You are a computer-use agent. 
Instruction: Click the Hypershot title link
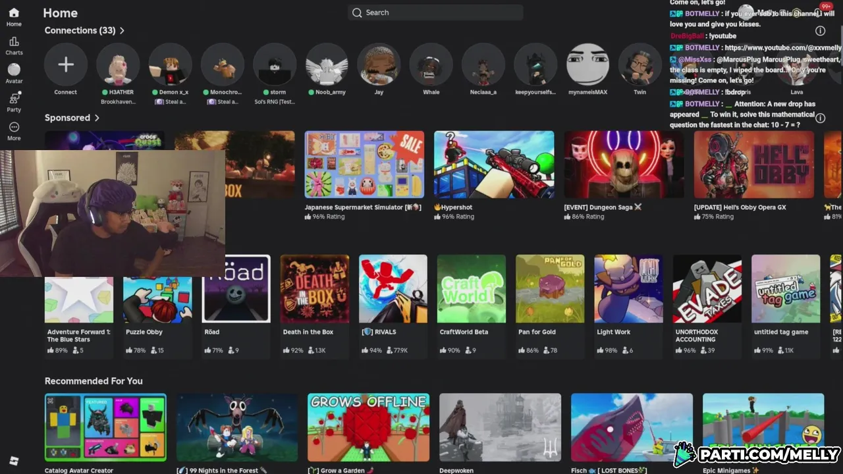[x=453, y=207]
